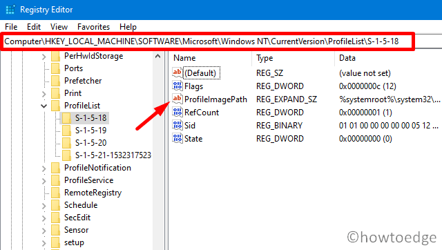Select the S-1-5-20 key label
The image size is (442, 250).
point(90,143)
